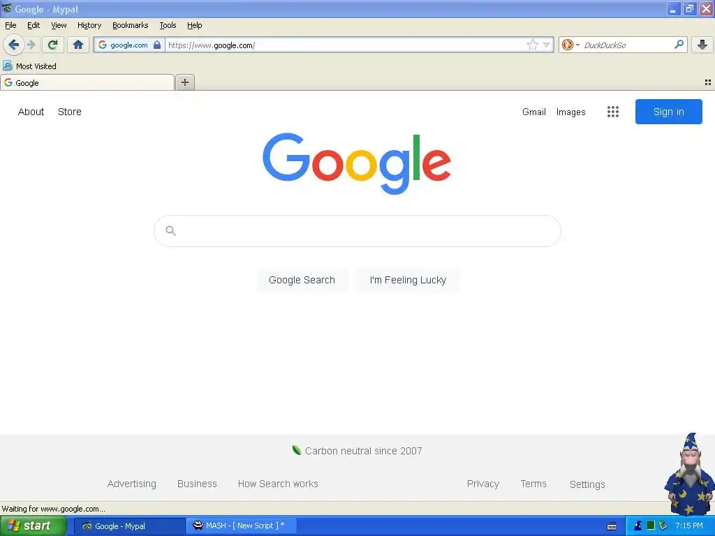Click into the Google search input field
Screen dimensions: 715x536
point(357,230)
